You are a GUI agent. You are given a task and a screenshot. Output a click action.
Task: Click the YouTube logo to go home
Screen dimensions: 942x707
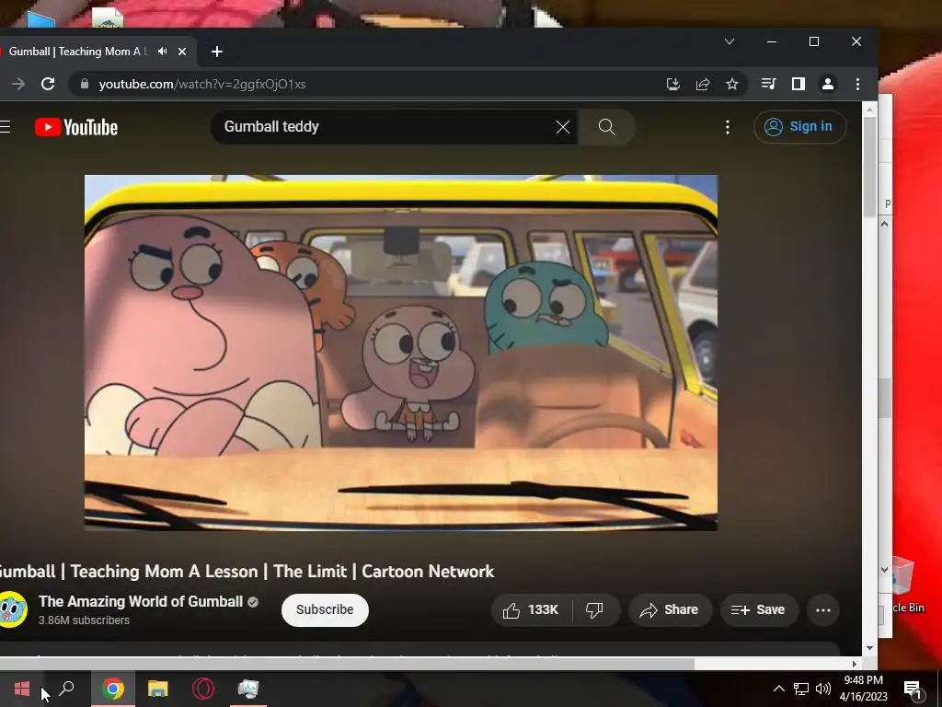coord(76,127)
